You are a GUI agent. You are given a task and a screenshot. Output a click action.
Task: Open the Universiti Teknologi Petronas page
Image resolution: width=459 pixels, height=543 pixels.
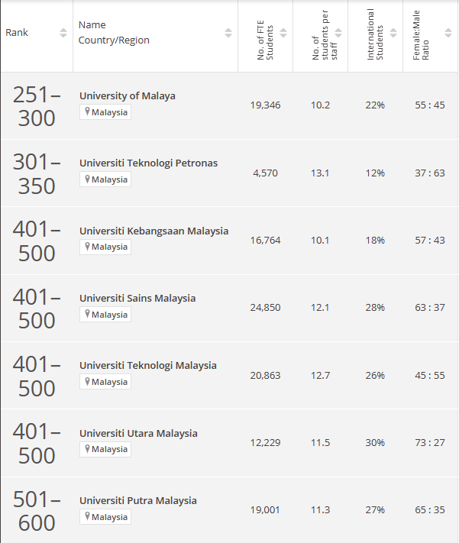click(148, 163)
